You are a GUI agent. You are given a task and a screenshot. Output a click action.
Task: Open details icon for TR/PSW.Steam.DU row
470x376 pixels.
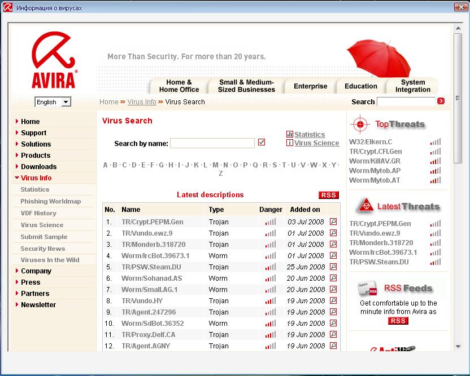click(x=333, y=267)
